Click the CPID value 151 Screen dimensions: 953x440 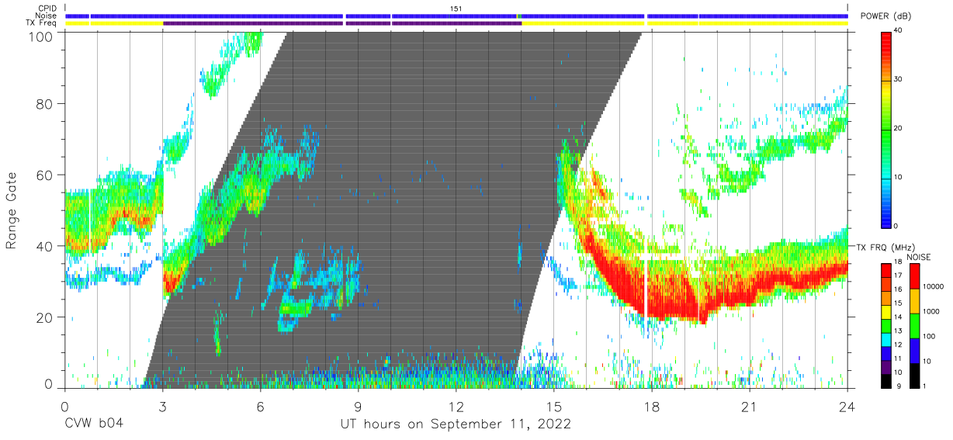tap(456, 9)
